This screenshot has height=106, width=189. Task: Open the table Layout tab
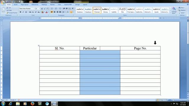coord(85,5)
